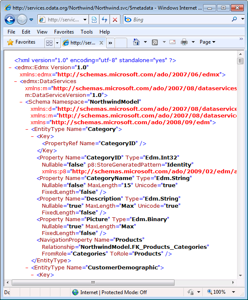Click the Read Mail icon
Viewport: 248px width, 300px height.
pos(172,42)
